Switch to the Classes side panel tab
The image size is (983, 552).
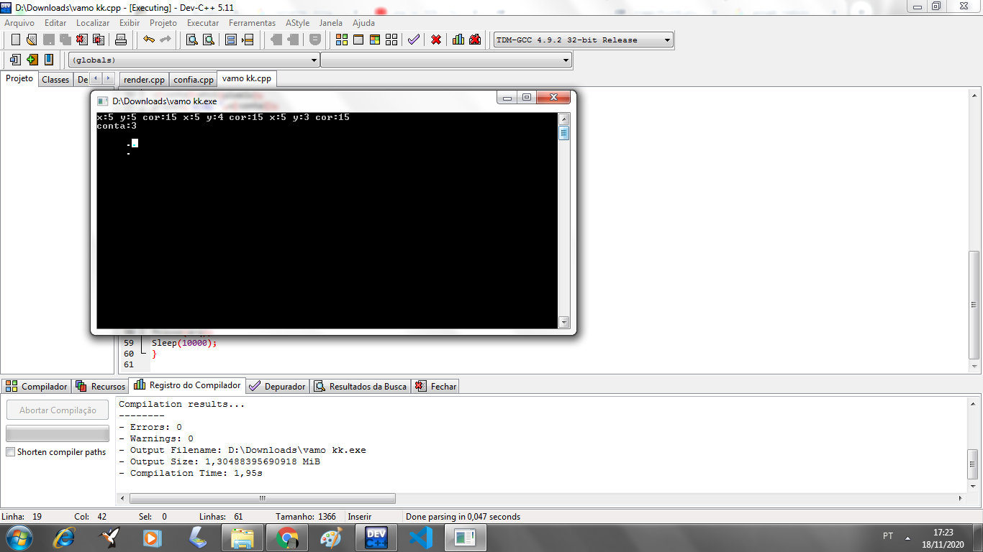click(x=55, y=80)
